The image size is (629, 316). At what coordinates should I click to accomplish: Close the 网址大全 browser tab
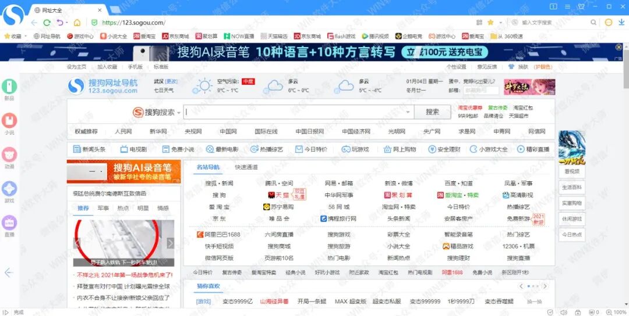click(x=100, y=10)
